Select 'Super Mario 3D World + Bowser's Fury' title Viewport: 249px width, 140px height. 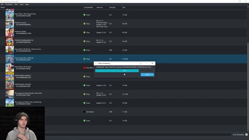click(28, 49)
